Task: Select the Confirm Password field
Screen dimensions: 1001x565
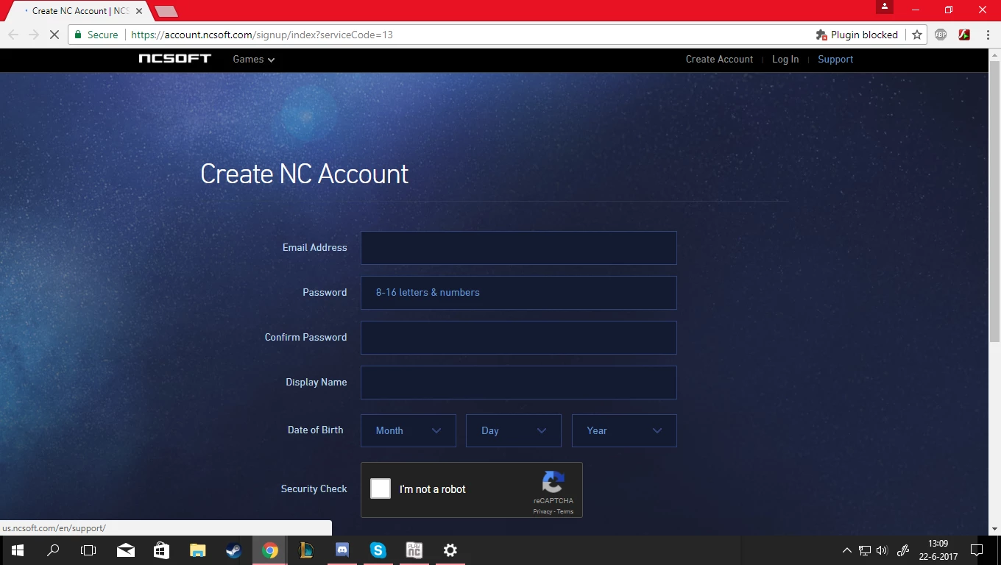Action: click(x=518, y=338)
